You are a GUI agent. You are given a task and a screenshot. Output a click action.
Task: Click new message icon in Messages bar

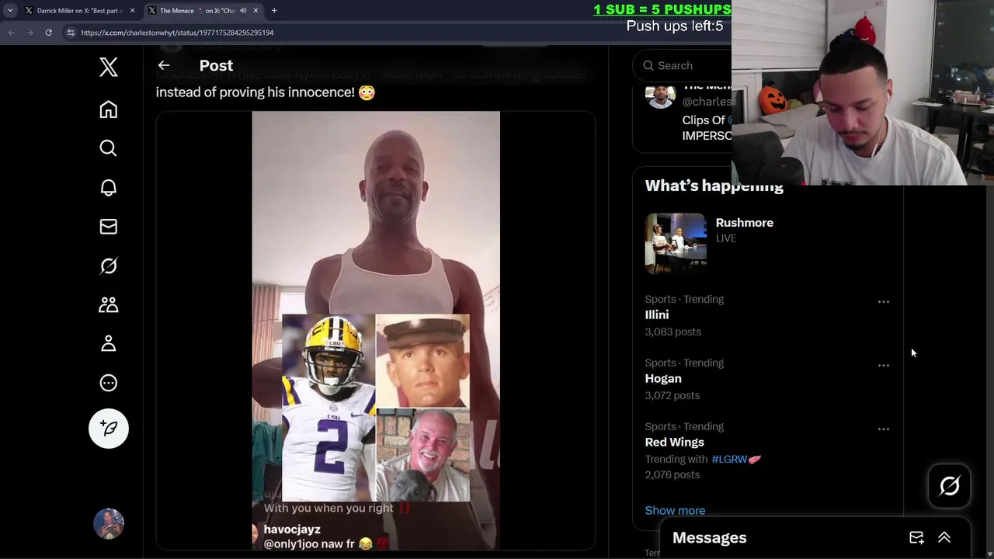point(916,537)
